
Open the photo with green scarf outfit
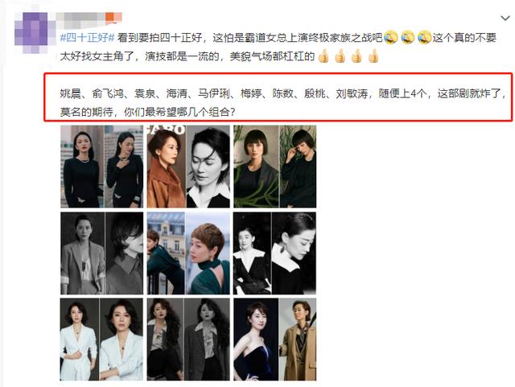(188, 253)
